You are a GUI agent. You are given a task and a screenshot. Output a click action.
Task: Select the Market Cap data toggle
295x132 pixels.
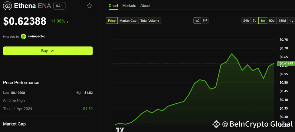(x=128, y=20)
